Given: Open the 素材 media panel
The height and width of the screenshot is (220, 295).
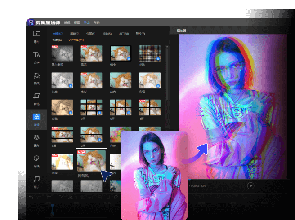Looking at the screenshot, I should pos(36,36).
